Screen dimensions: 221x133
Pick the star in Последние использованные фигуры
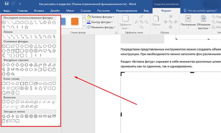(27, 27)
